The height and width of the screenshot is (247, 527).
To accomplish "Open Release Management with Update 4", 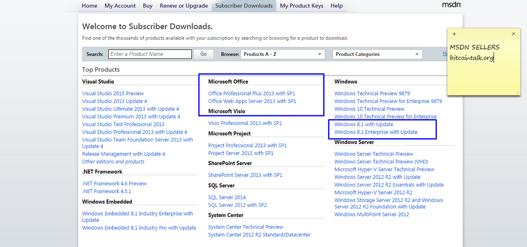I will (x=124, y=154).
